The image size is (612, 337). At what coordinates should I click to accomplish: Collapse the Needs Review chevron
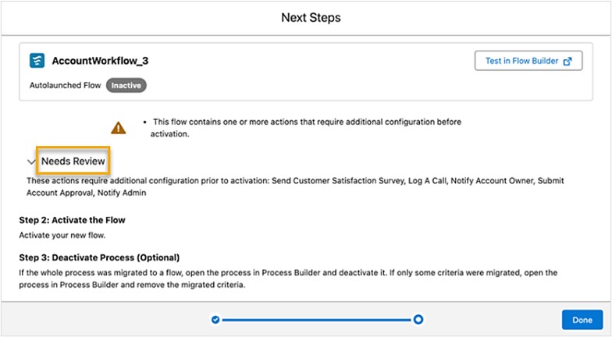coord(31,162)
